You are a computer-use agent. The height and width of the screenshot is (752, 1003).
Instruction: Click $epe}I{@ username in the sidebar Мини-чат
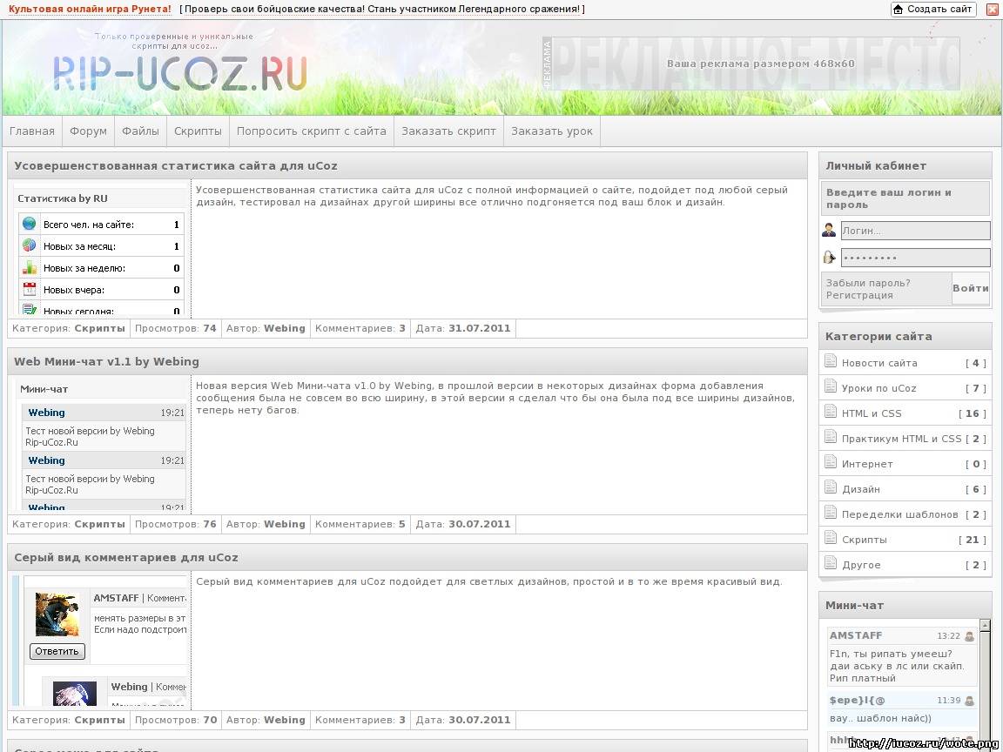(857, 700)
